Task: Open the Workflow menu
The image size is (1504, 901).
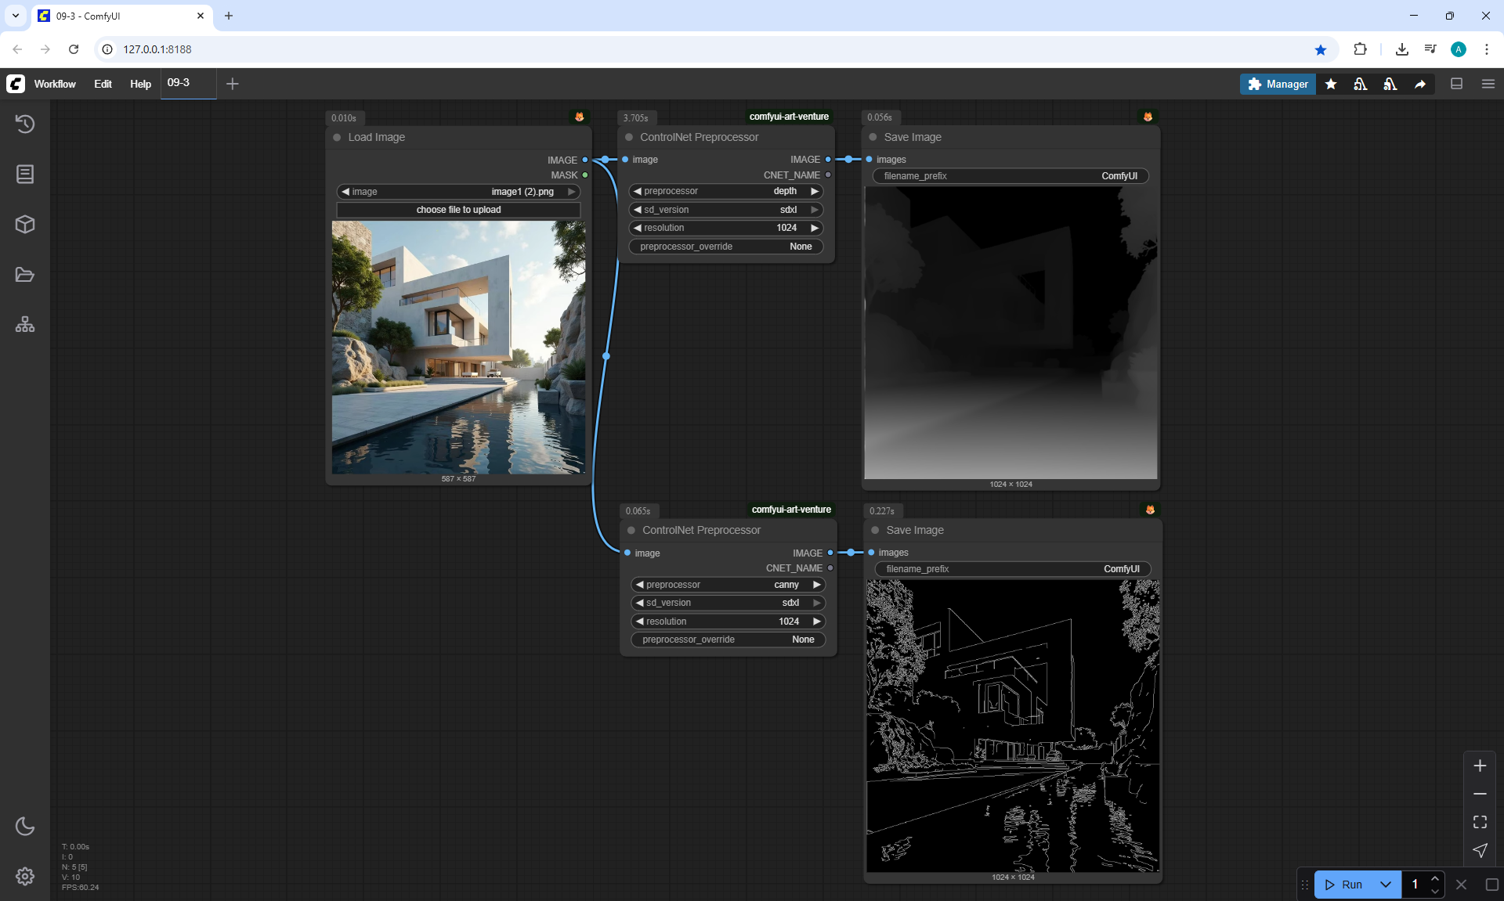Action: (55, 84)
